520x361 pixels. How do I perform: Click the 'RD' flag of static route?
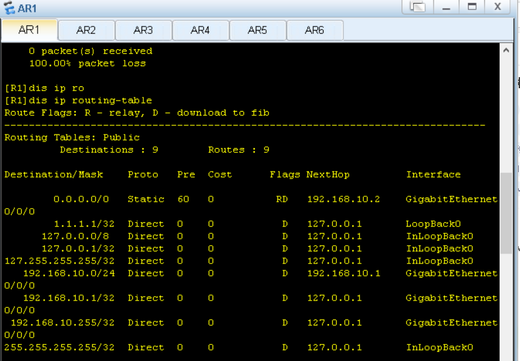282,199
